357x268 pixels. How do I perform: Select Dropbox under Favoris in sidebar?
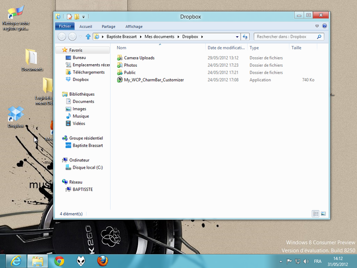pyautogui.click(x=81, y=79)
